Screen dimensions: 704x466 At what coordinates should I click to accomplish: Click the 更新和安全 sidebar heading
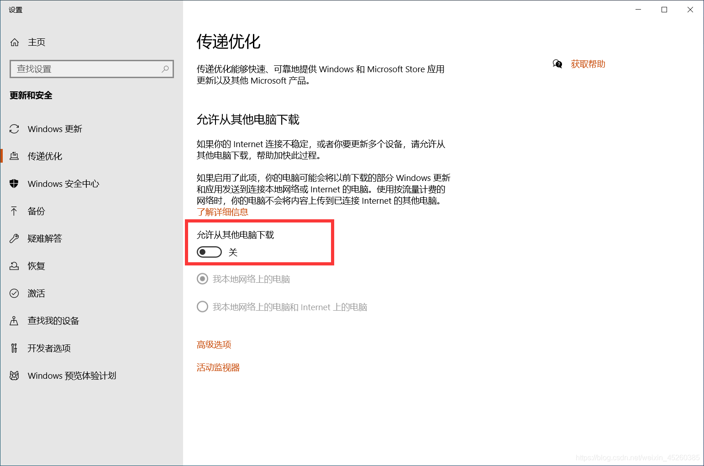(x=31, y=95)
